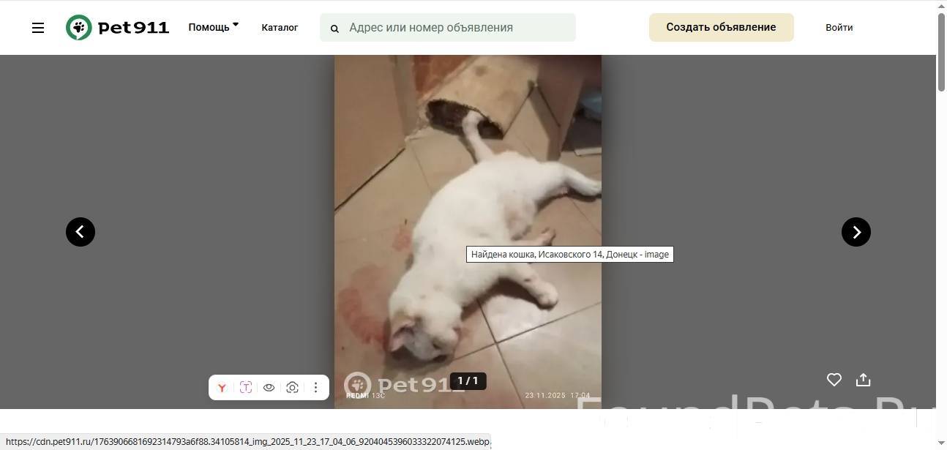
Task: Click the search field for address or number
Action: point(457,27)
